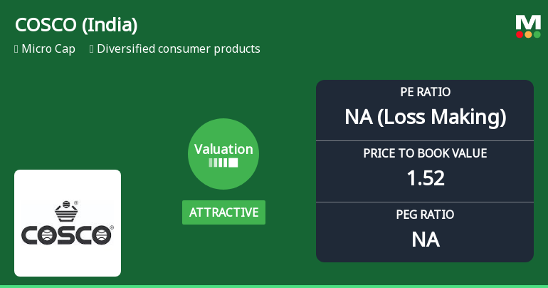This screenshot has height=288, width=548.
Task: Click the green Valuation circle
Action: (x=223, y=154)
